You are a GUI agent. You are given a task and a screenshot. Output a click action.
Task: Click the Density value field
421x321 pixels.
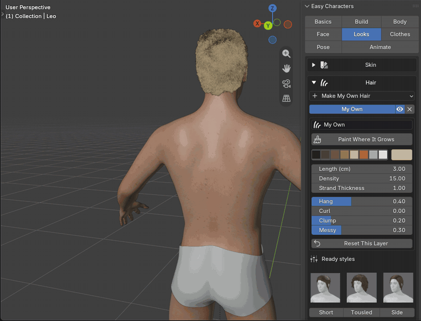[x=362, y=179]
